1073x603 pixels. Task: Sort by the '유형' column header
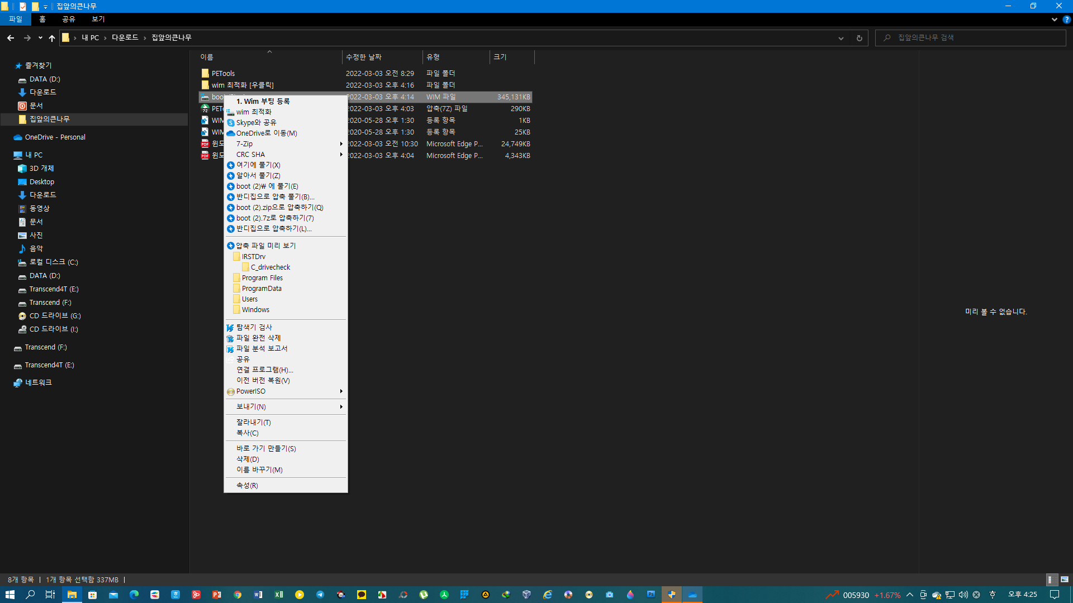tap(456, 57)
